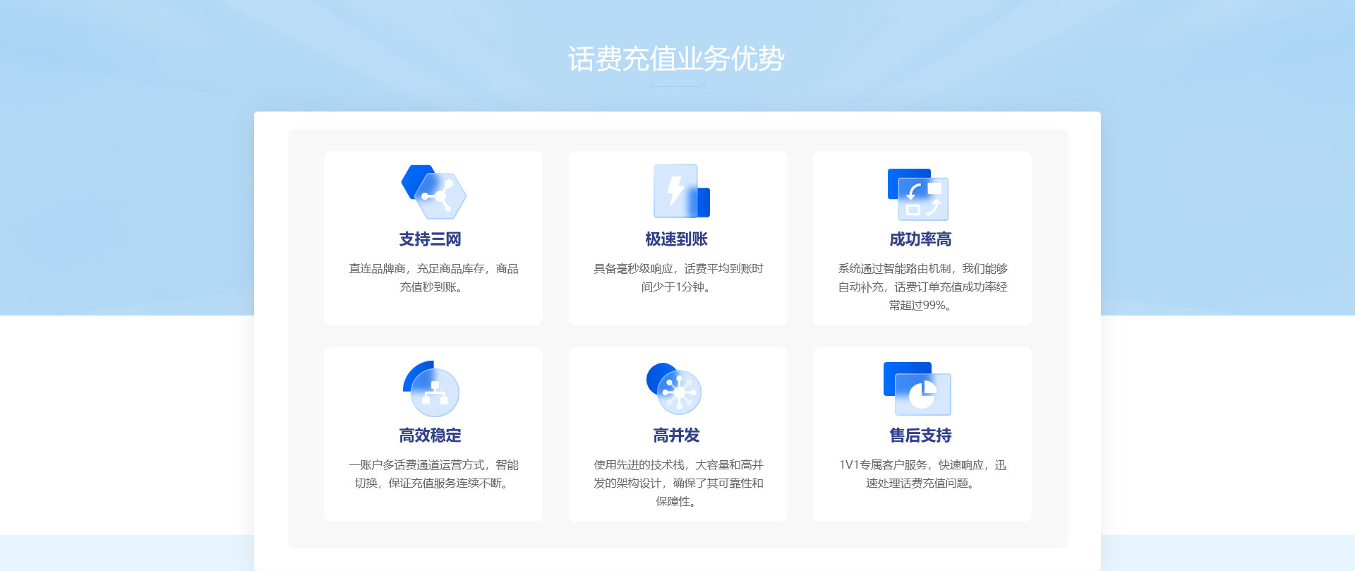
Task: Click the 售后支持 pie chart icon
Action: click(917, 388)
